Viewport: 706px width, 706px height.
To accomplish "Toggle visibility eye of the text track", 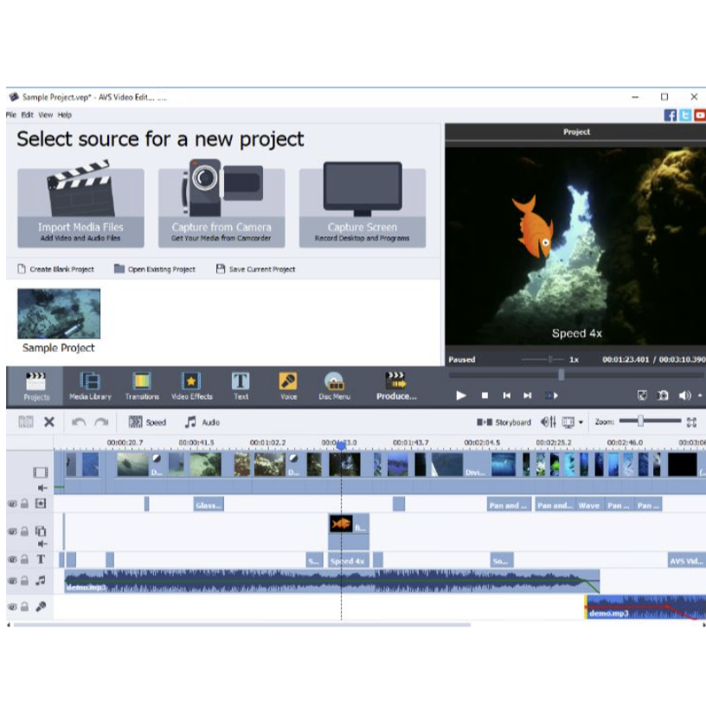I will click(12, 560).
